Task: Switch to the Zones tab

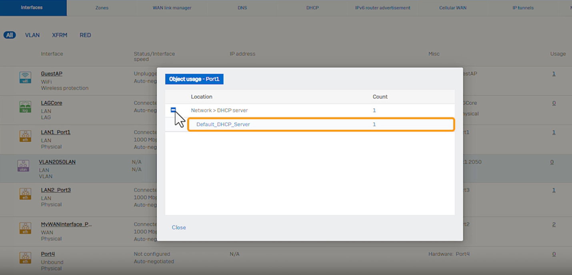Action: click(x=102, y=8)
